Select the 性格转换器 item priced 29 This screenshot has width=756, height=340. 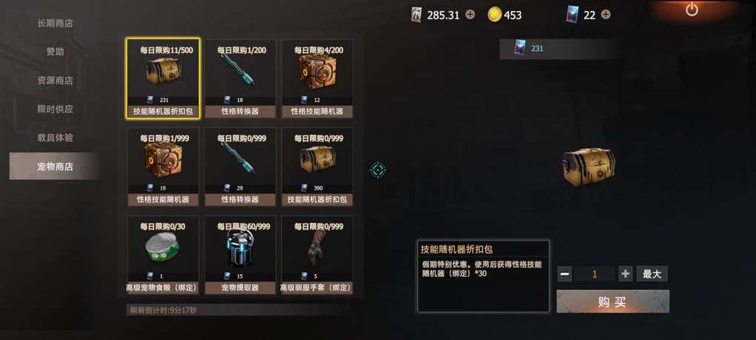(x=240, y=167)
